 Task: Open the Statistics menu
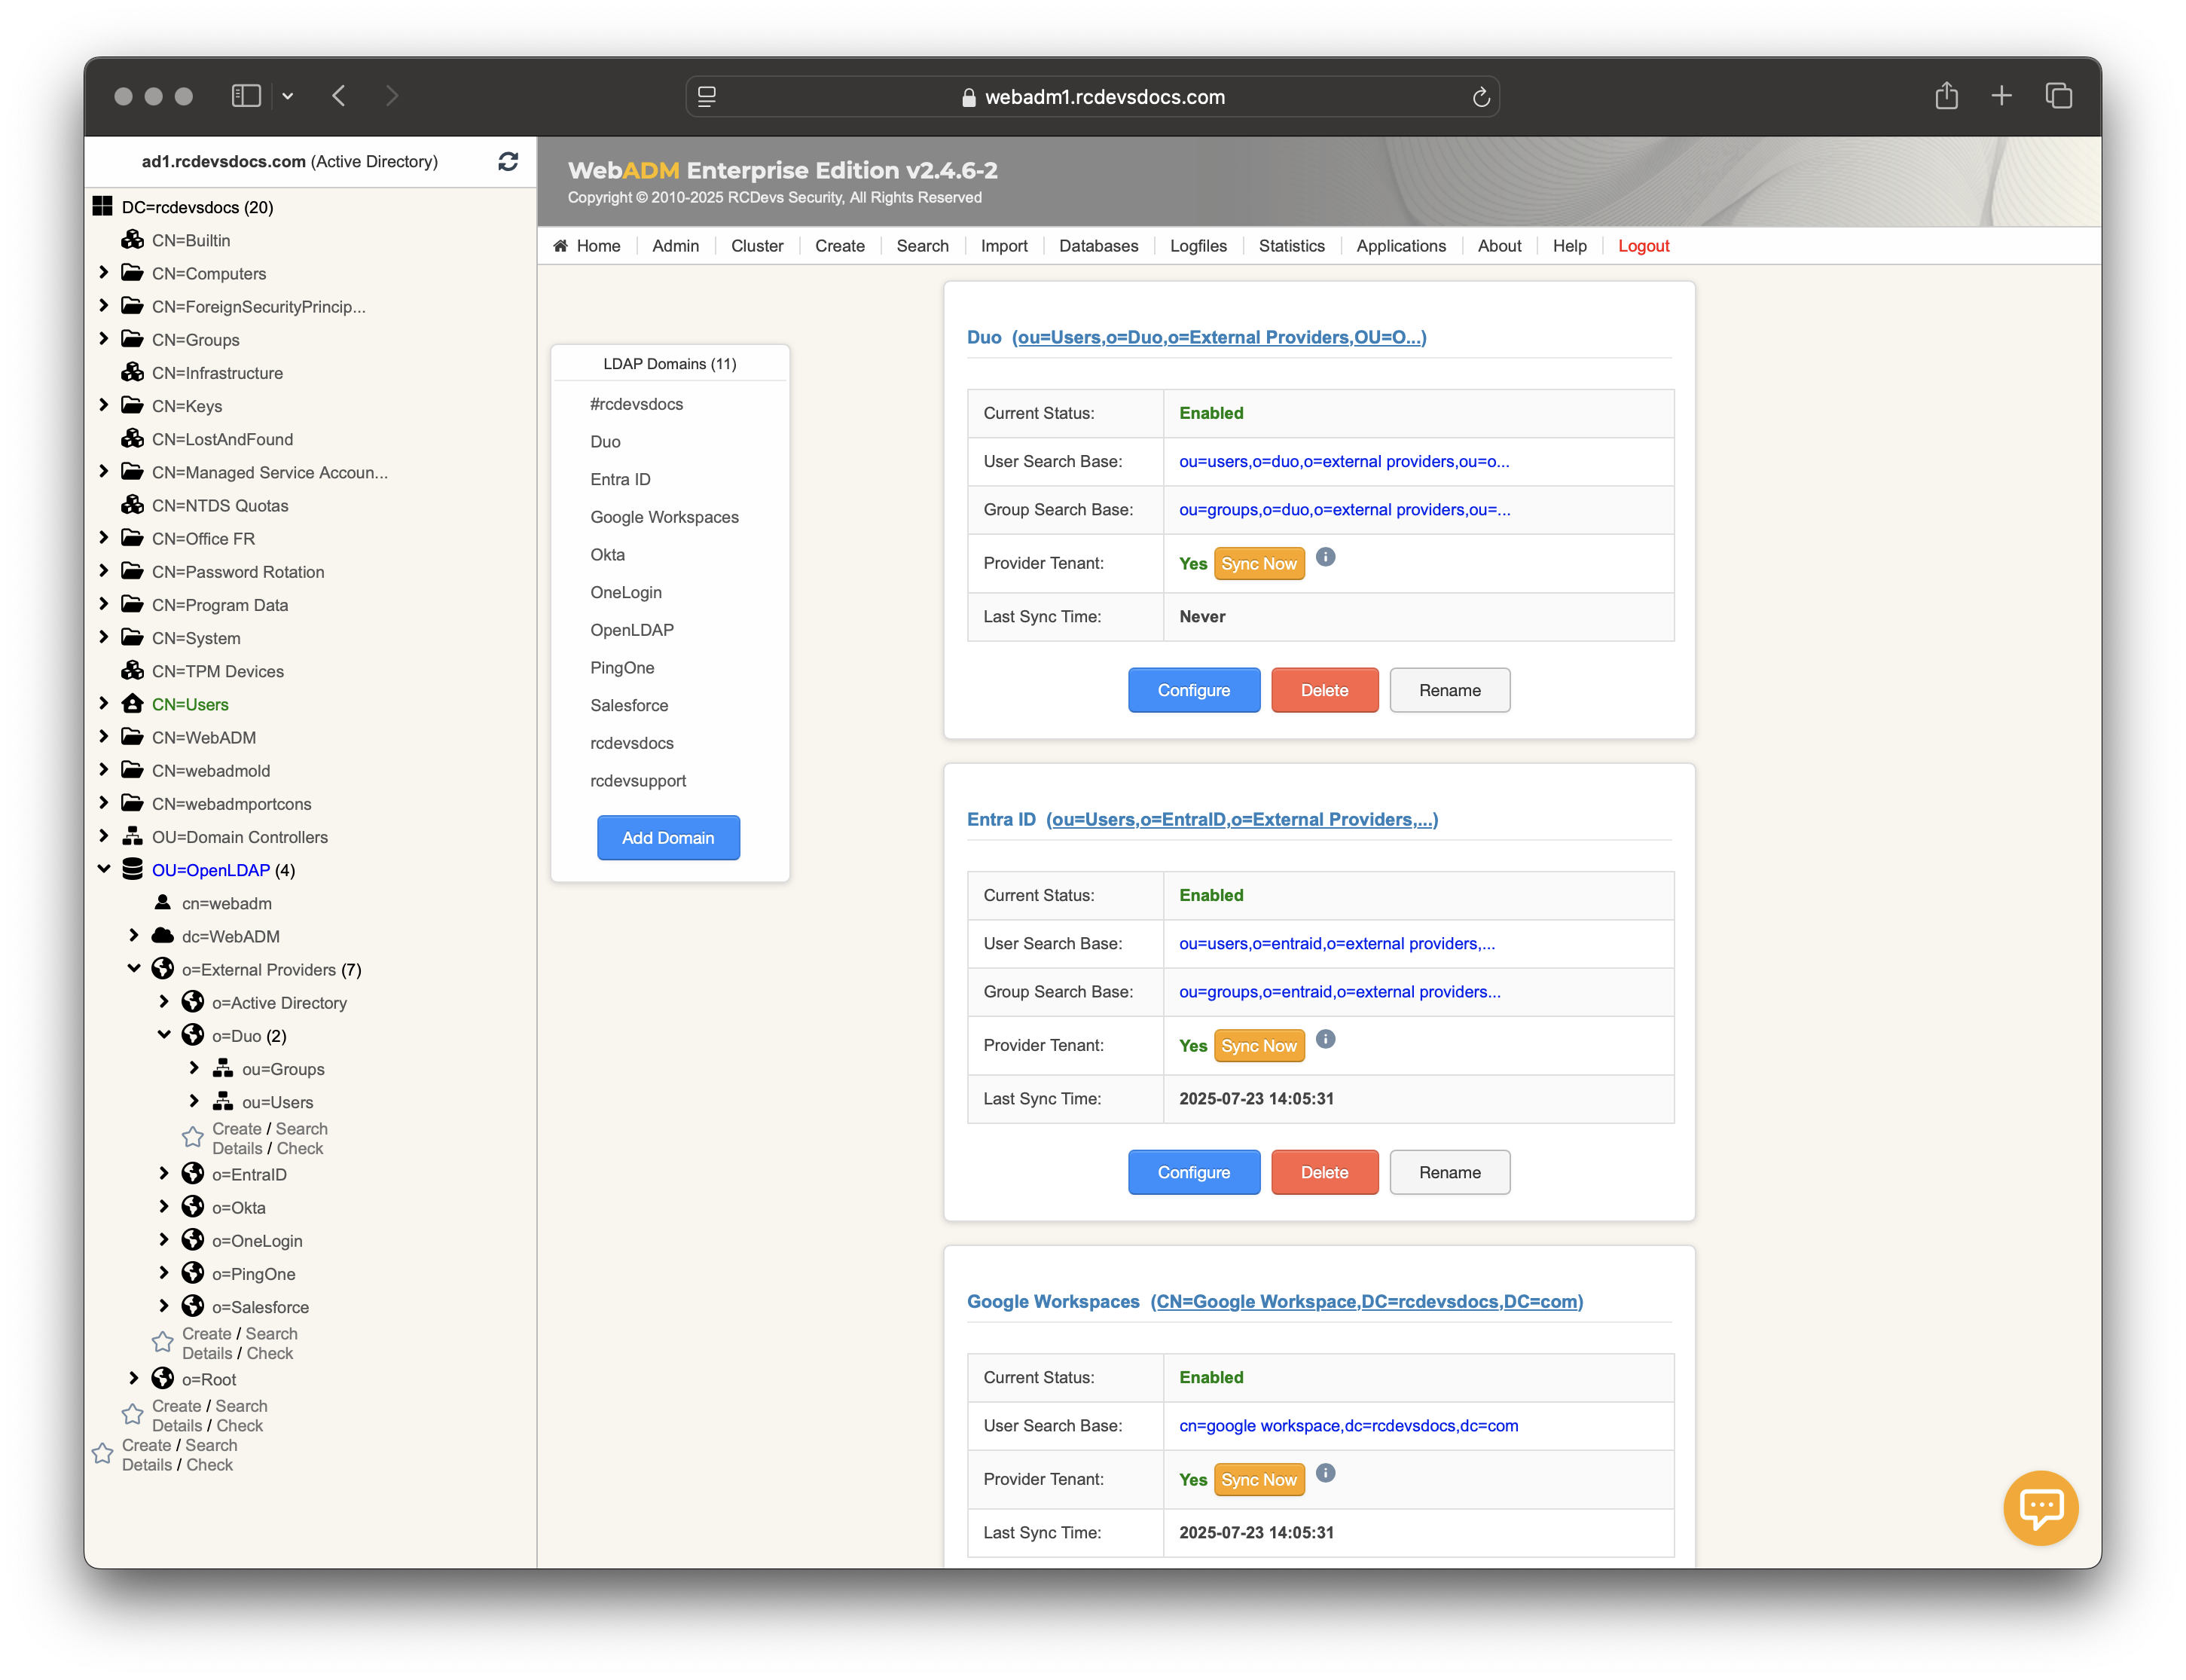pos(1291,246)
